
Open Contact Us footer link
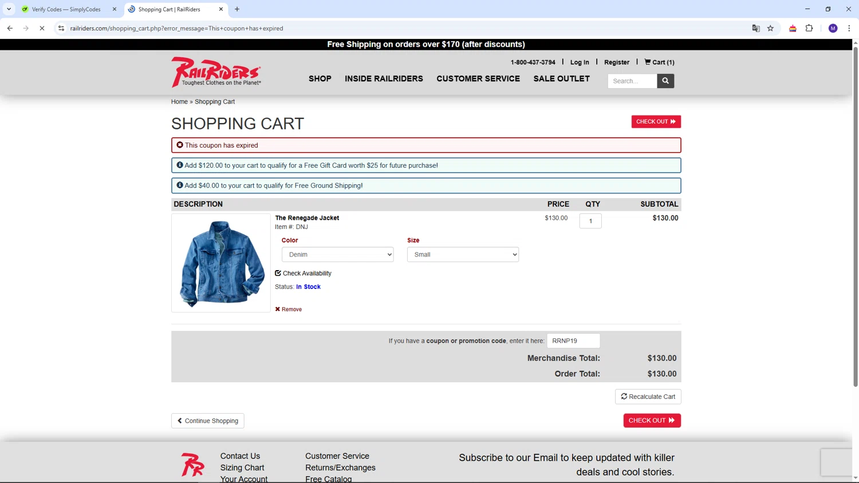(x=240, y=456)
